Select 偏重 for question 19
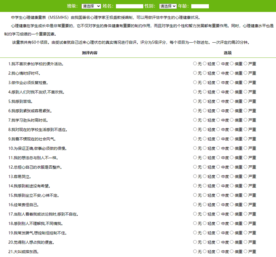This screenshot has height=257, width=276. point(231,233)
